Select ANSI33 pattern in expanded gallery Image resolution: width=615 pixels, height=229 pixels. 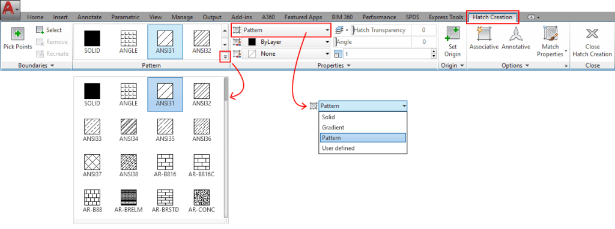[x=92, y=130]
